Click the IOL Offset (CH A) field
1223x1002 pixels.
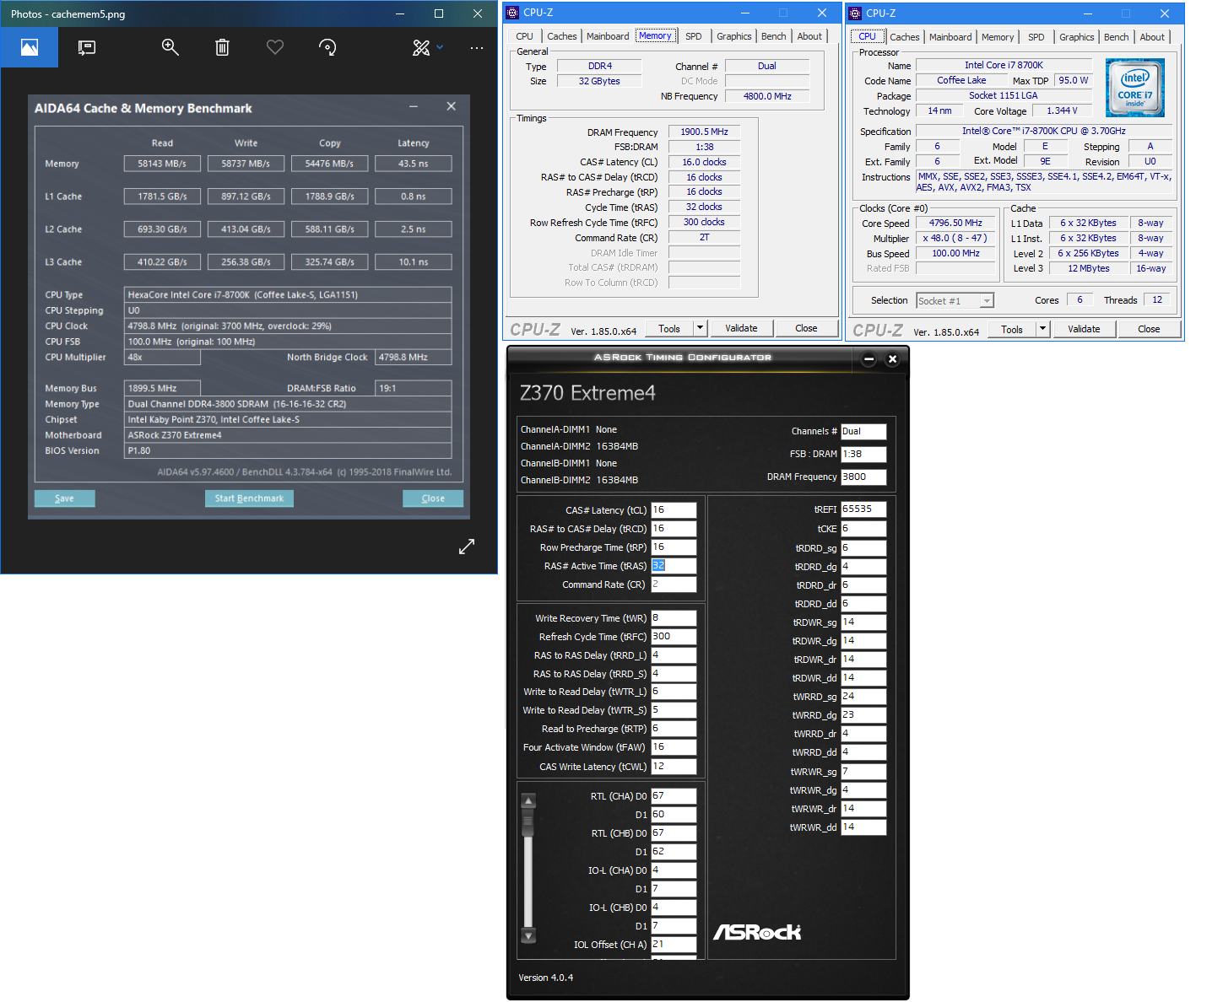coord(674,945)
